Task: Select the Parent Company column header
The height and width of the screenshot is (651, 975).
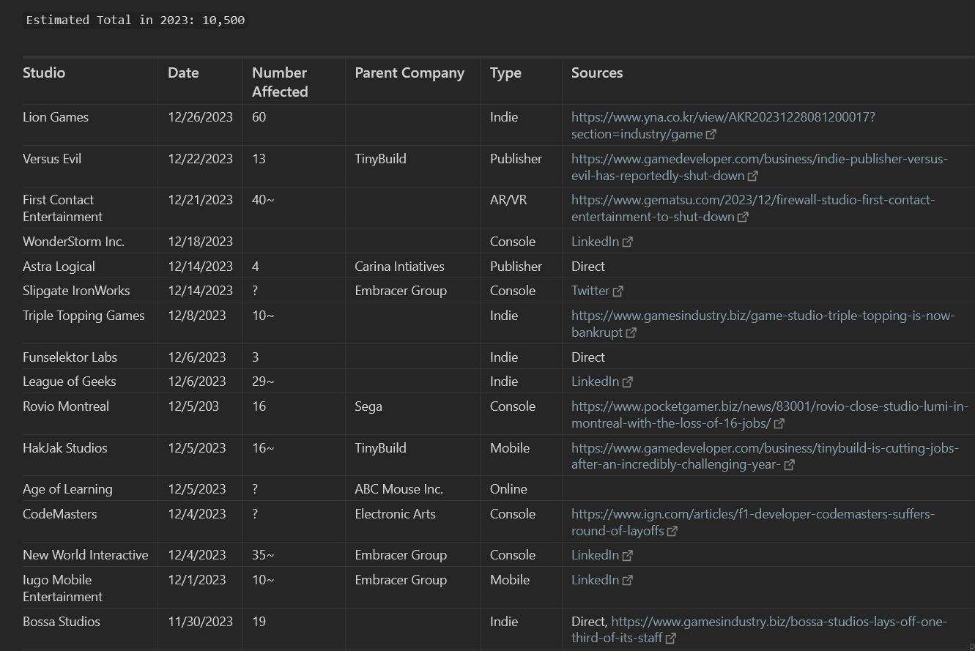Action: [409, 72]
